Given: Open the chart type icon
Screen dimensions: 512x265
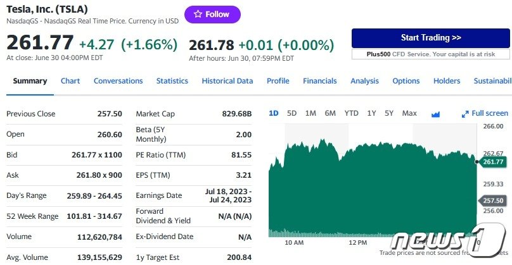Looking at the screenshot, I should pyautogui.click(x=435, y=114).
